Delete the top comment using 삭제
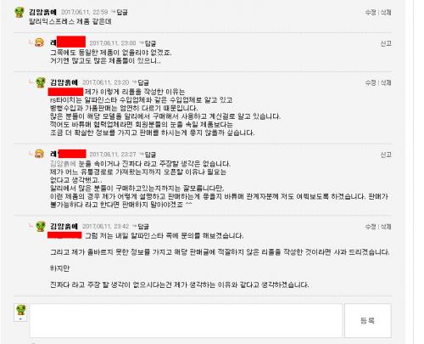The image size is (424, 344). click(386, 12)
